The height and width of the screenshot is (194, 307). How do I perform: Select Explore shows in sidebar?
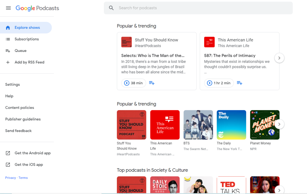pyautogui.click(x=26, y=28)
